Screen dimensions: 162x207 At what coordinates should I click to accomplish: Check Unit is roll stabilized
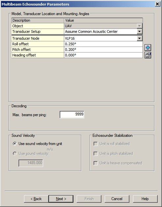pos(95,144)
